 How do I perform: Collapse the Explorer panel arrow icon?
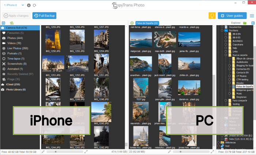tap(253, 23)
